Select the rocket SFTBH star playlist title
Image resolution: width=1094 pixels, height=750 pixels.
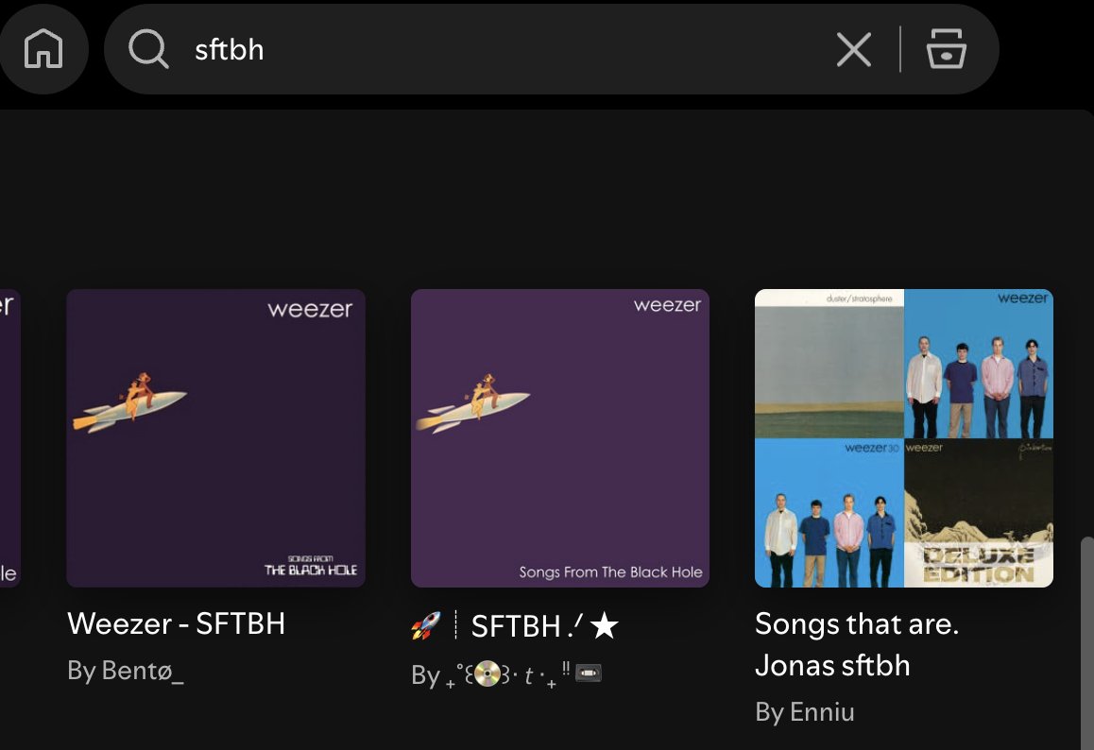pos(515,626)
